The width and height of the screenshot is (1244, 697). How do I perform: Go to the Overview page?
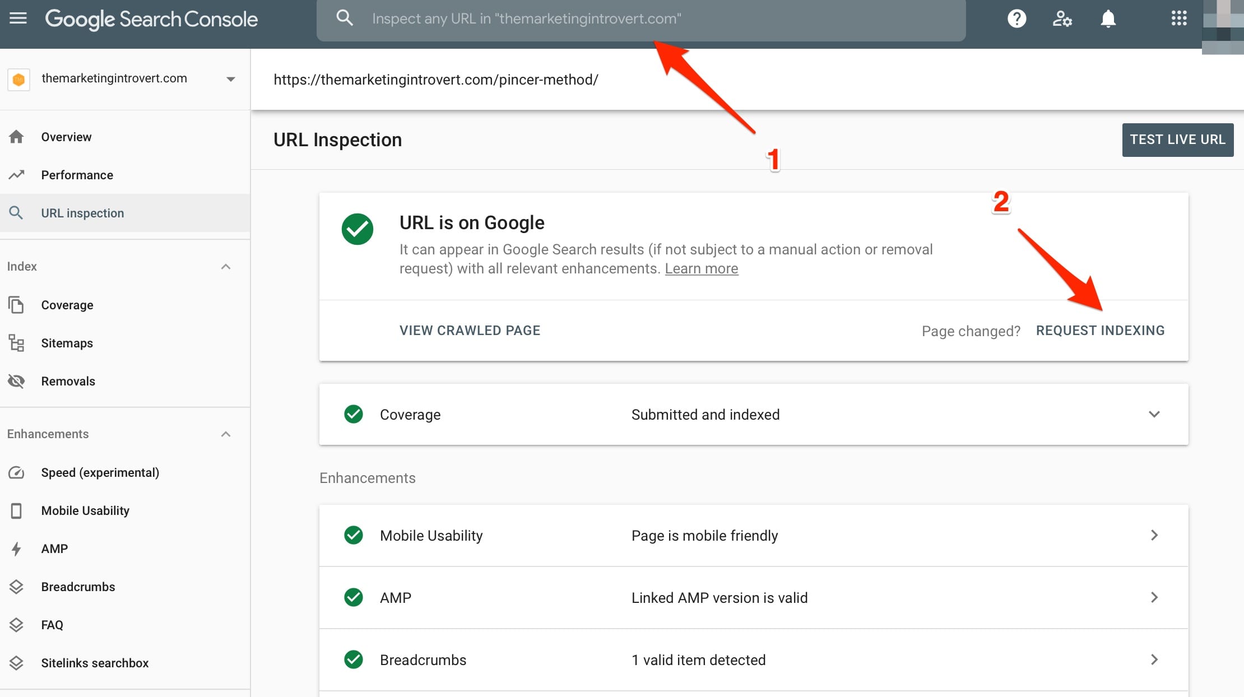(x=66, y=136)
